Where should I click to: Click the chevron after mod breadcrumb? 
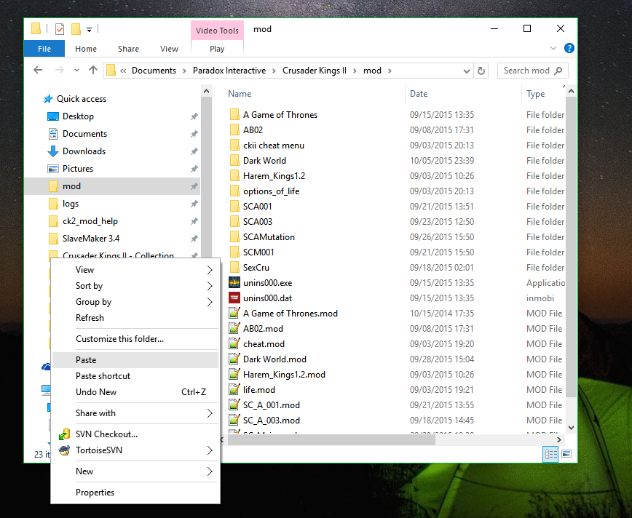pos(390,71)
